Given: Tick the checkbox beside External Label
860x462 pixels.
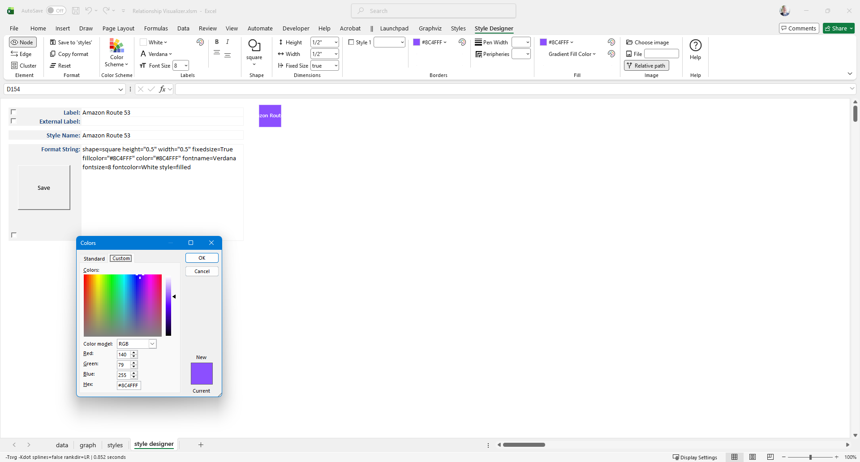Looking at the screenshot, I should (13, 121).
